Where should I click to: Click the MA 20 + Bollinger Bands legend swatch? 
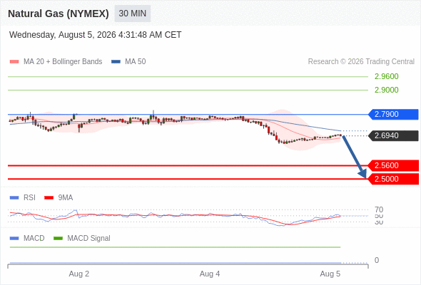pos(14,62)
